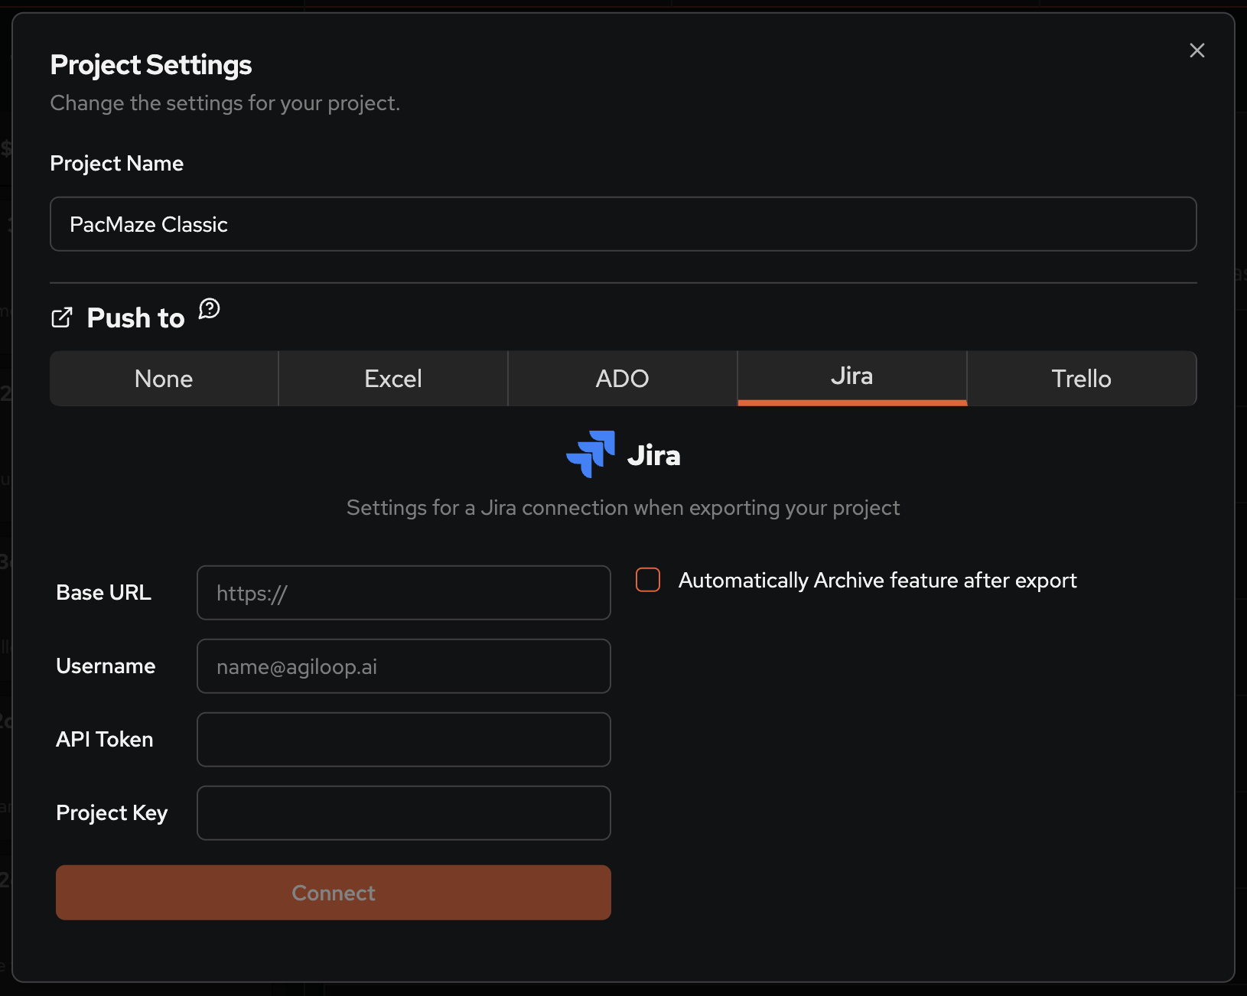Click the 'Automatically Archive feature after export' label
This screenshot has width=1247, height=996.
(x=877, y=581)
